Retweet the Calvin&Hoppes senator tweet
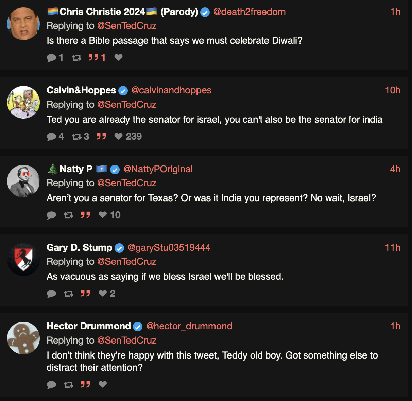412x401 pixels. 76,137
